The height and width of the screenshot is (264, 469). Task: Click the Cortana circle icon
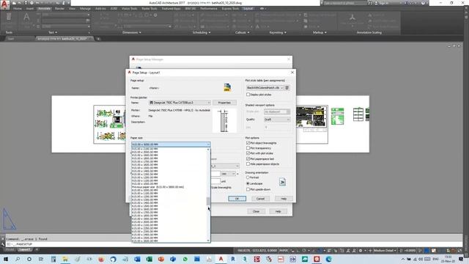click(x=29, y=259)
